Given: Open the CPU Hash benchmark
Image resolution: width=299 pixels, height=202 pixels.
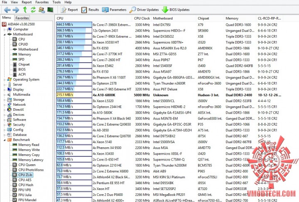Looking at the screenshot, I should [x=26, y=185].
